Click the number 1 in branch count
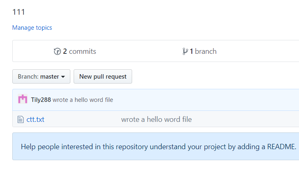The width and height of the screenshot is (299, 183). tap(191, 51)
